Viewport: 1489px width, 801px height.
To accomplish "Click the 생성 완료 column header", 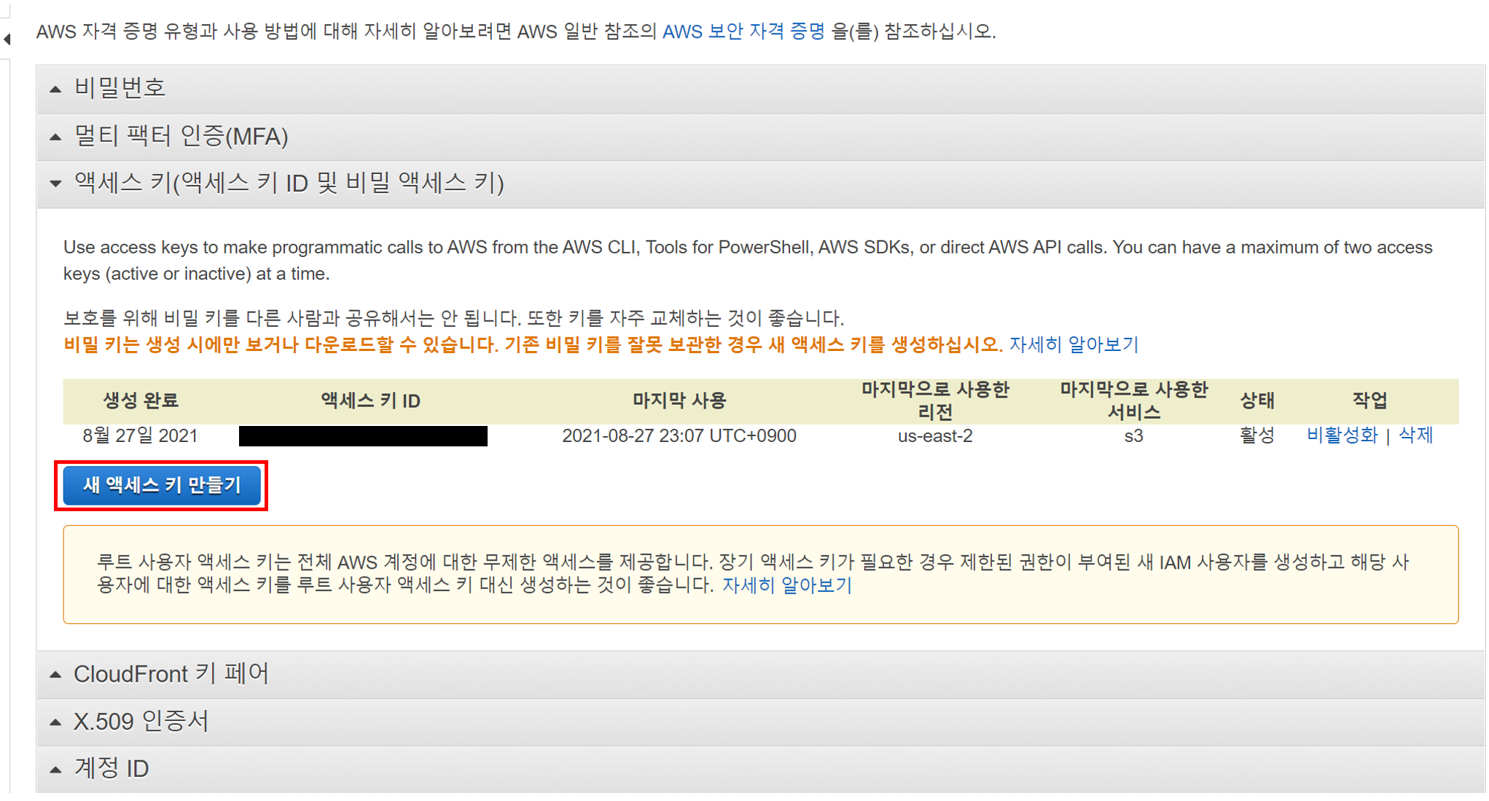I will pyautogui.click(x=140, y=400).
